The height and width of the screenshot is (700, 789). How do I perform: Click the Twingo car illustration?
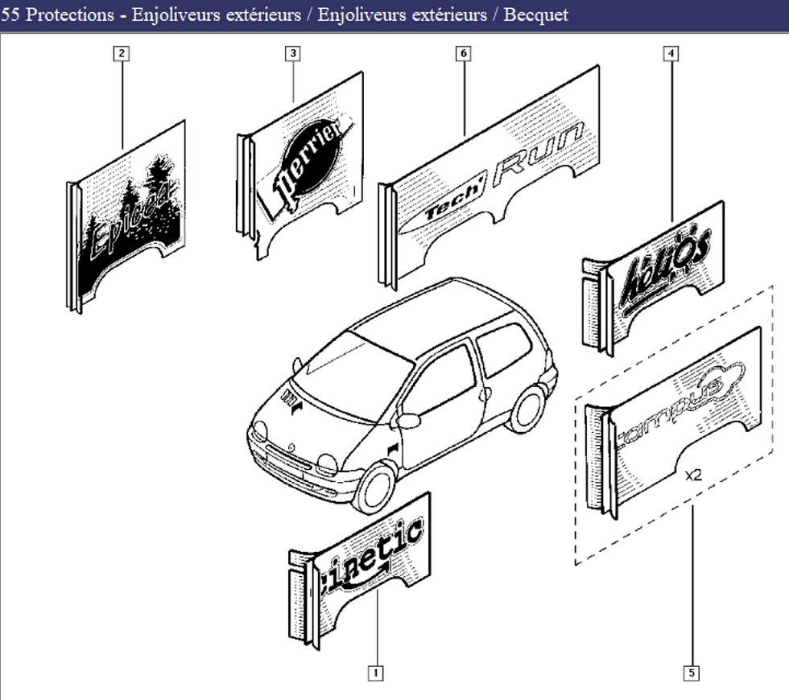click(403, 396)
